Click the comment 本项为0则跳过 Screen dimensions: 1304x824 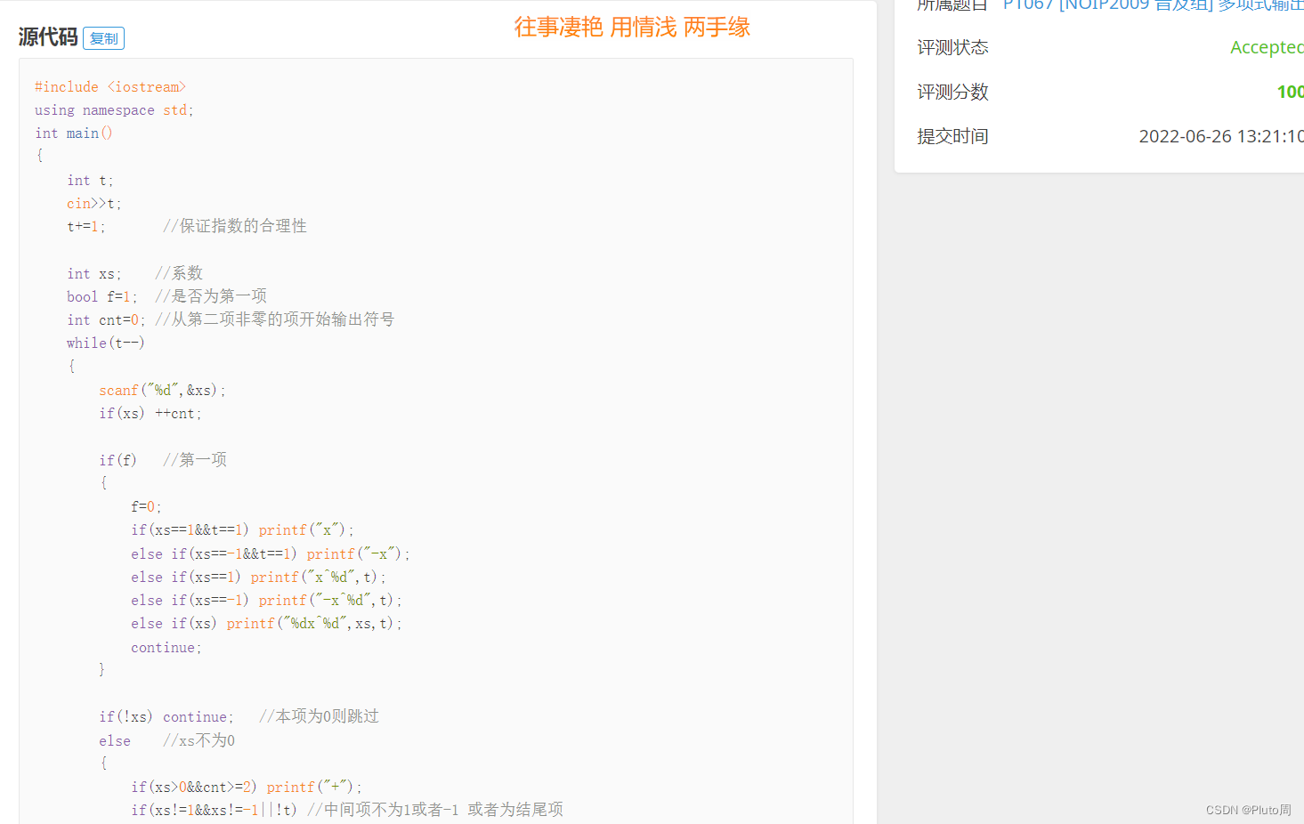[319, 716]
